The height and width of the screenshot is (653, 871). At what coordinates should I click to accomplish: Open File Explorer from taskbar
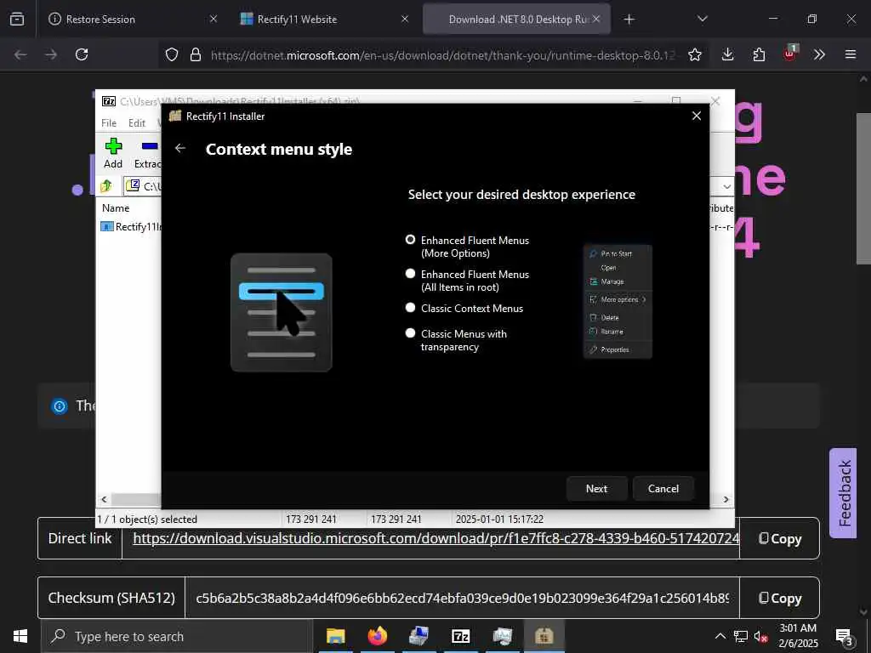click(335, 636)
